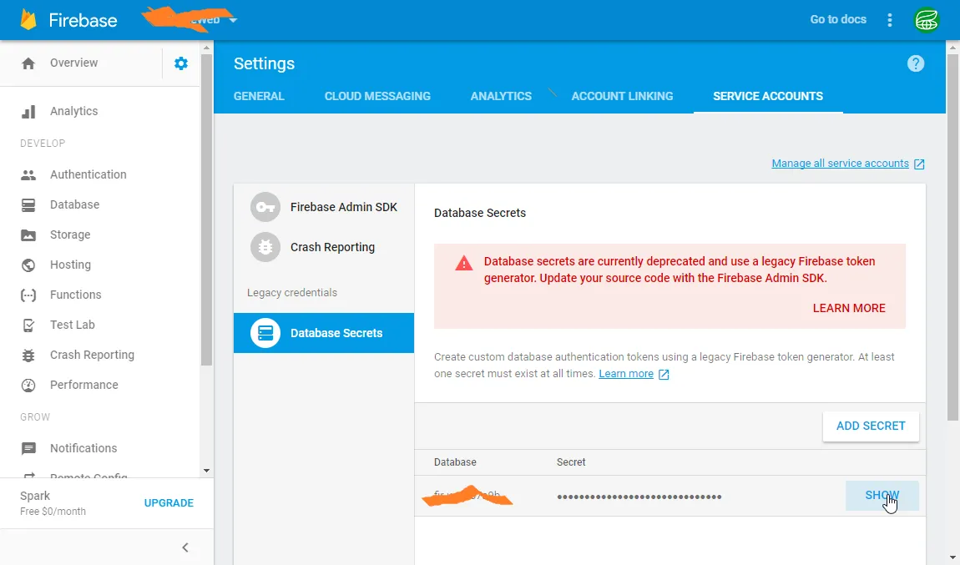Click the Database sidebar icon
960x565 pixels.
point(28,205)
